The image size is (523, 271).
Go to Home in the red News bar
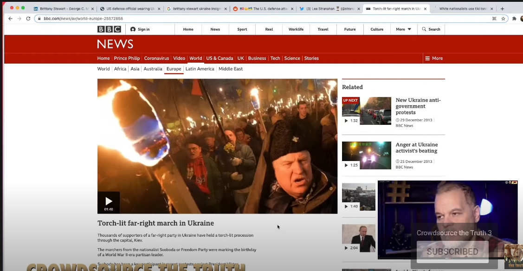pos(103,58)
